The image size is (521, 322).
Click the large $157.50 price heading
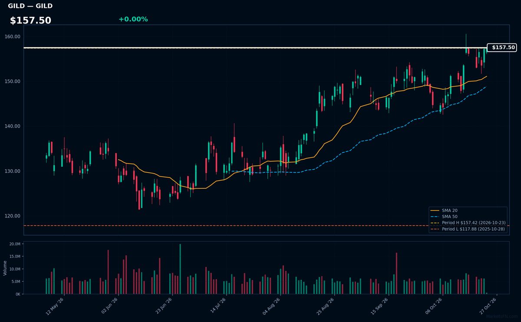click(30, 20)
